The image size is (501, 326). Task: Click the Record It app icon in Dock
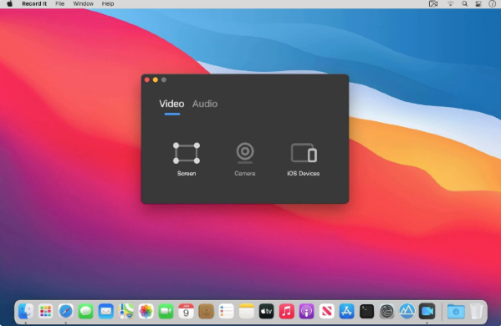point(427,311)
